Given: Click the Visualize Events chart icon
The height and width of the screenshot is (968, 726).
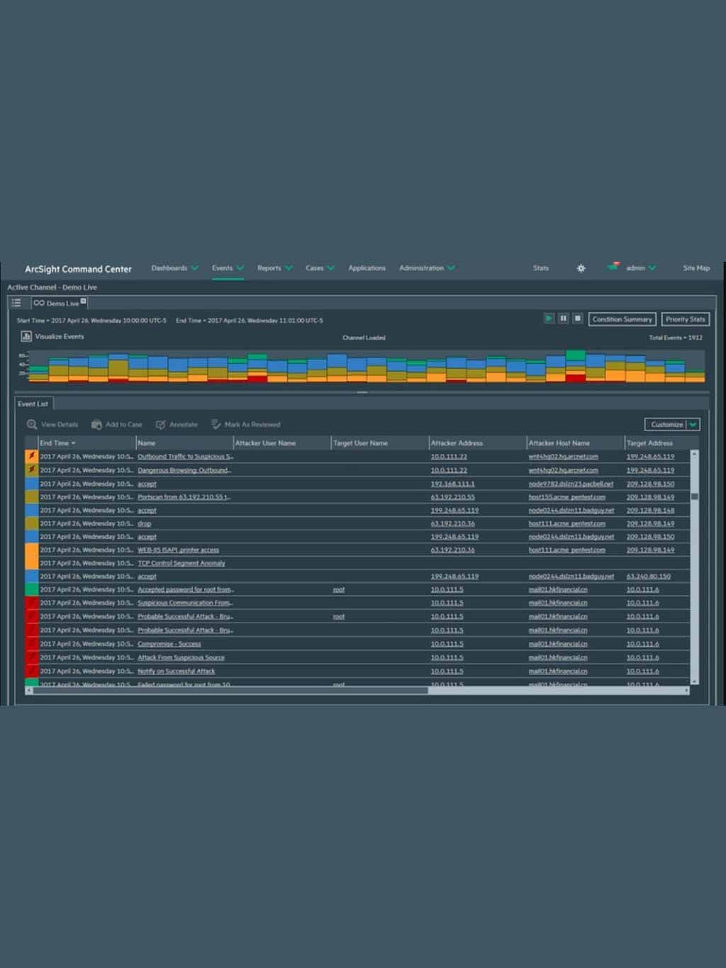Looking at the screenshot, I should point(26,336).
